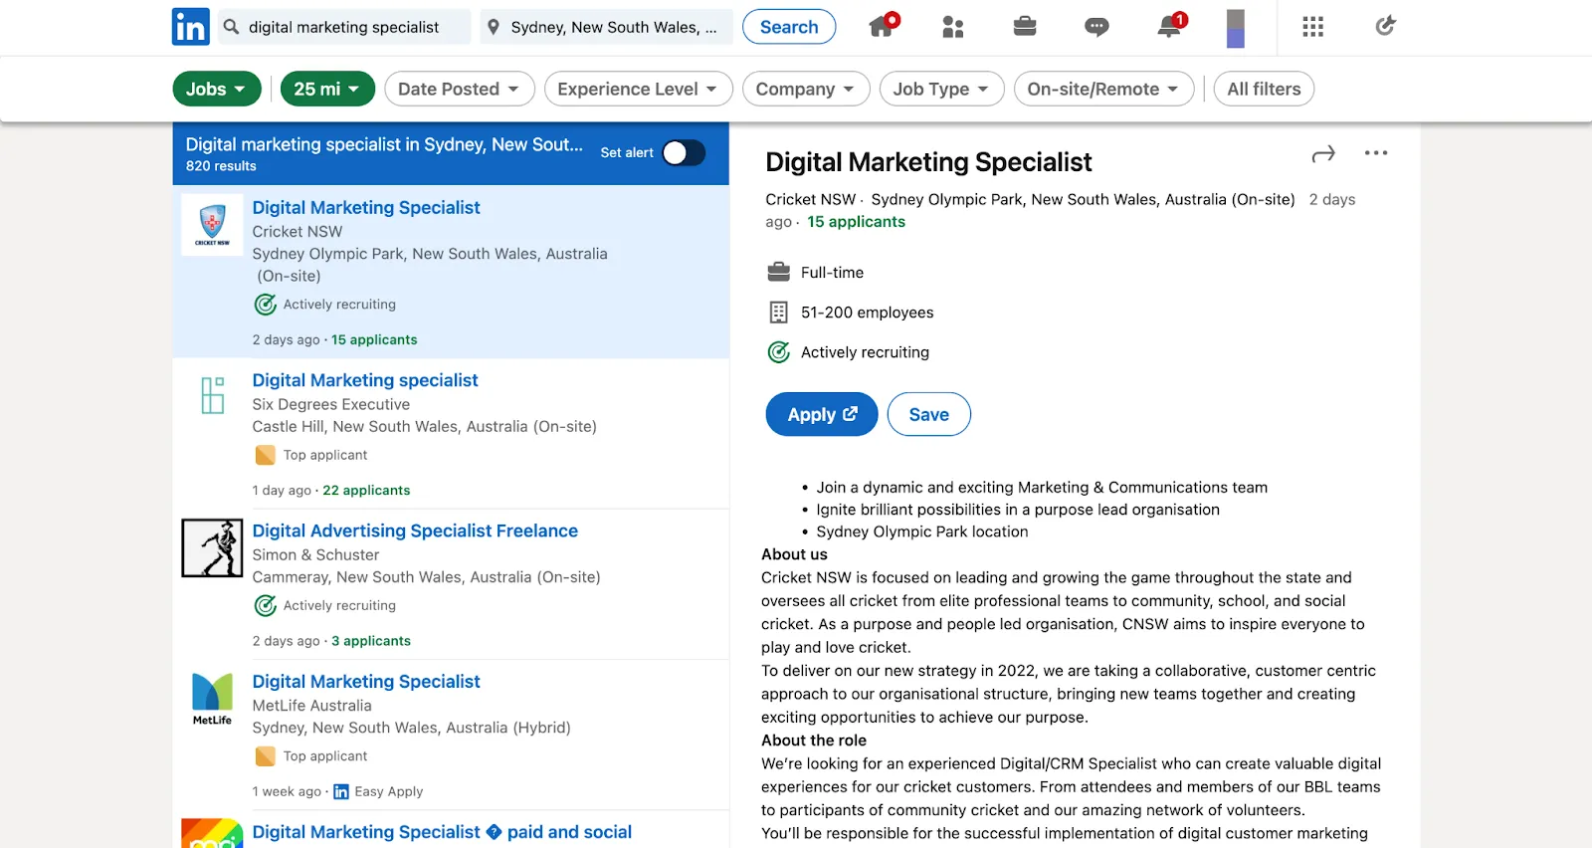The image size is (1592, 848).
Task: Open the Notifications bell icon
Action: (x=1169, y=27)
